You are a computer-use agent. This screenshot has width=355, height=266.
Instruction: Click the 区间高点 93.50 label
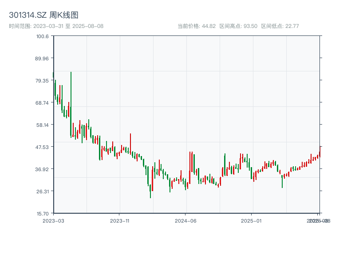point(238,26)
